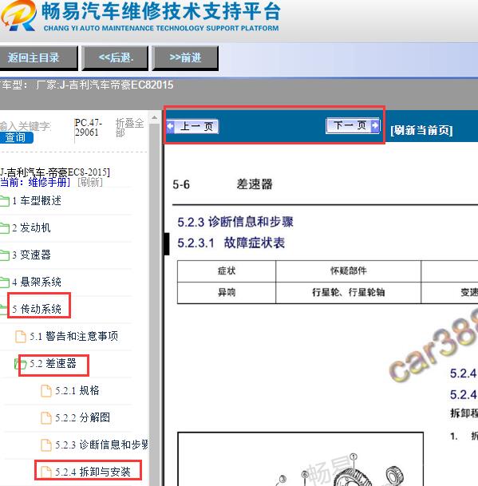Click the platform logo in the header

[18, 15]
